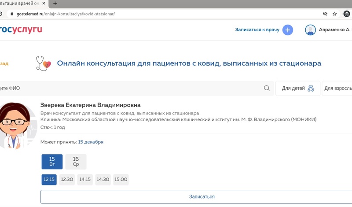Choose the 14:30 time slot
352x207 pixels.
(x=103, y=180)
